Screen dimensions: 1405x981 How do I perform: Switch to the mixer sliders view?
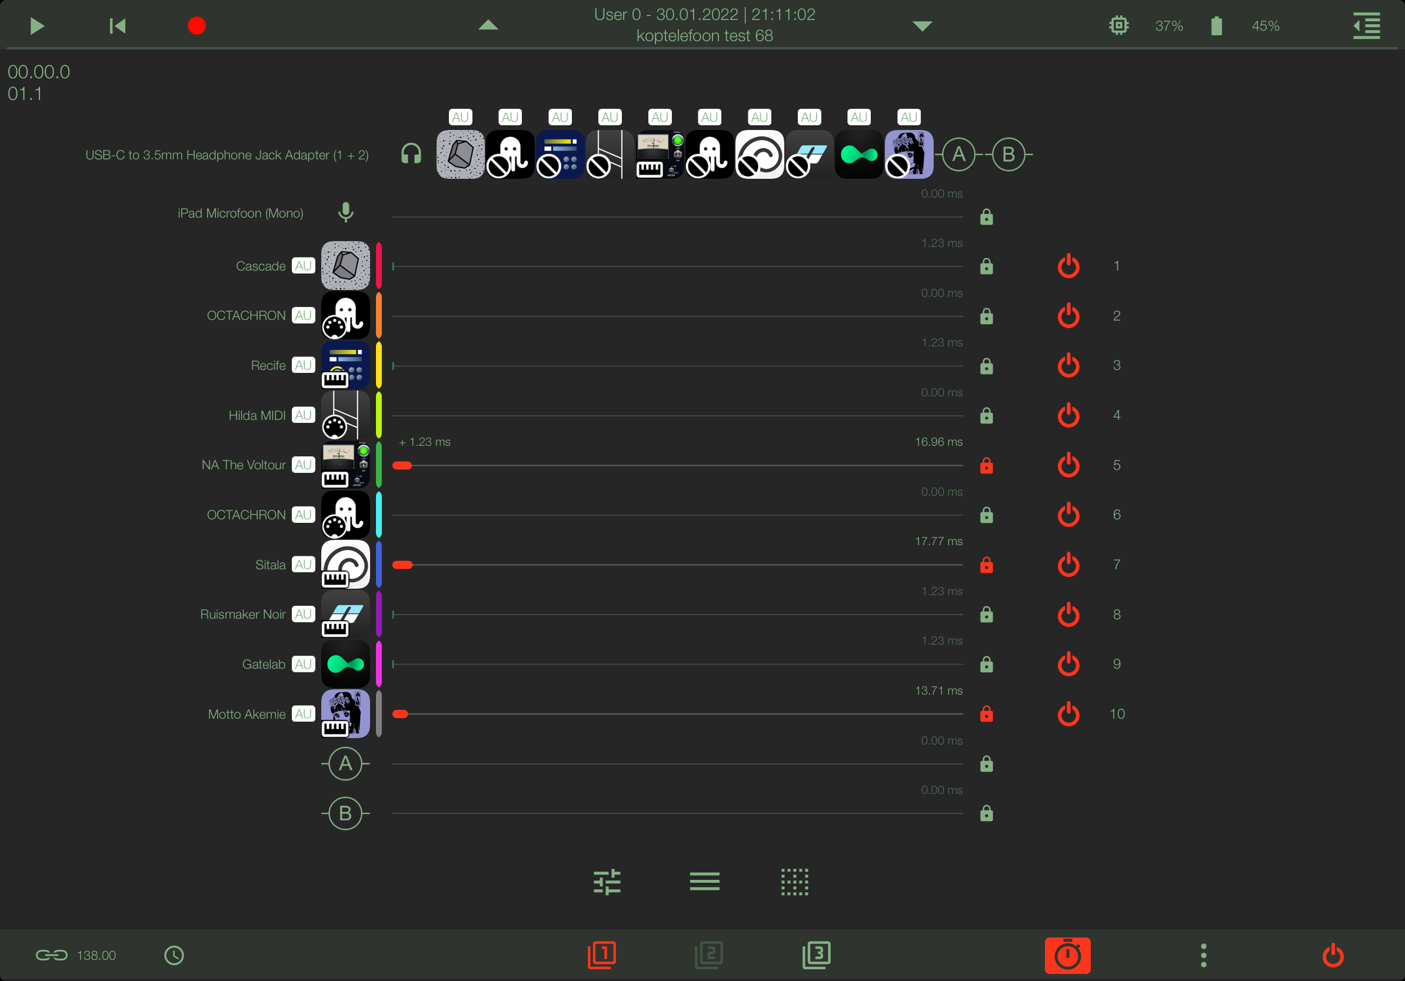607,881
